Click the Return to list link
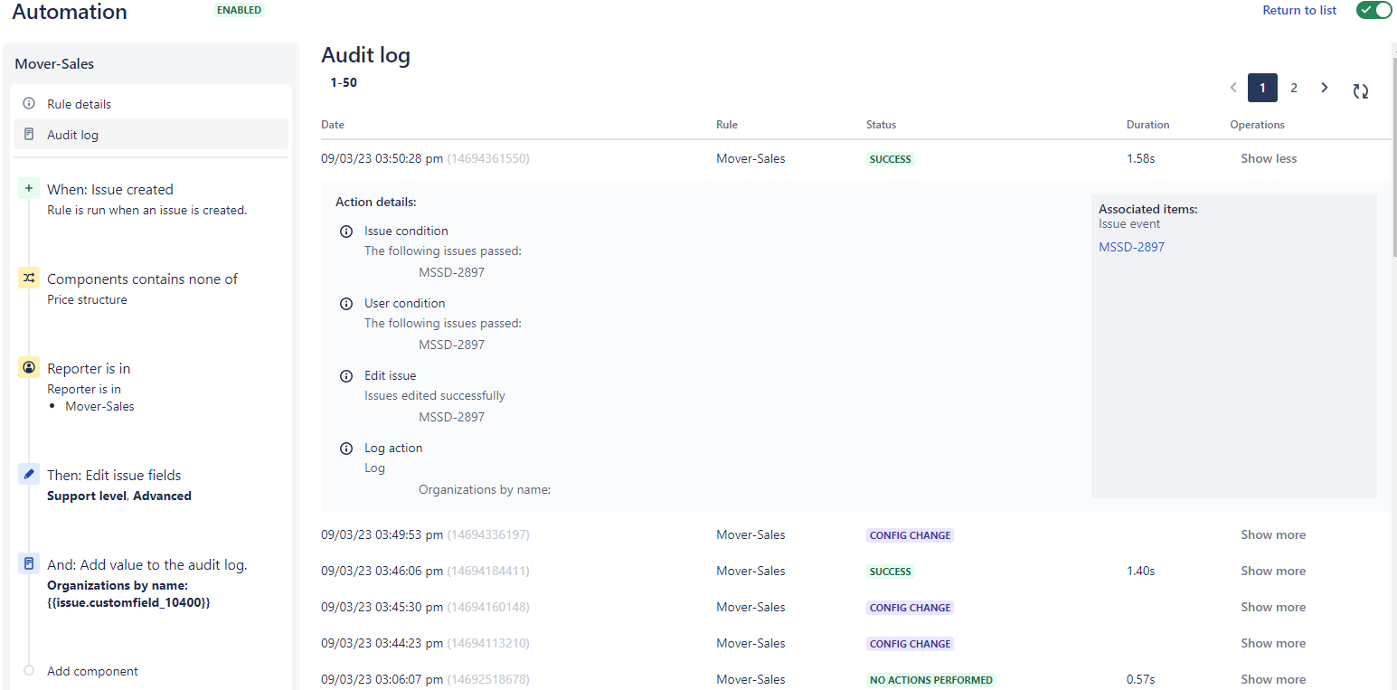Image resolution: width=1397 pixels, height=690 pixels. coord(1299,10)
